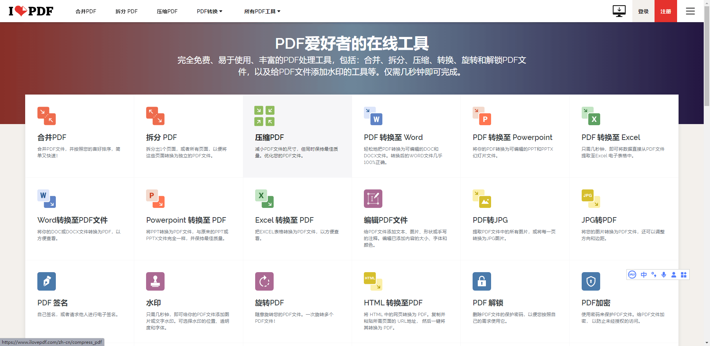Viewport: 710px width, 346px height.
Task: Click the 登录 login button
Action: point(643,11)
